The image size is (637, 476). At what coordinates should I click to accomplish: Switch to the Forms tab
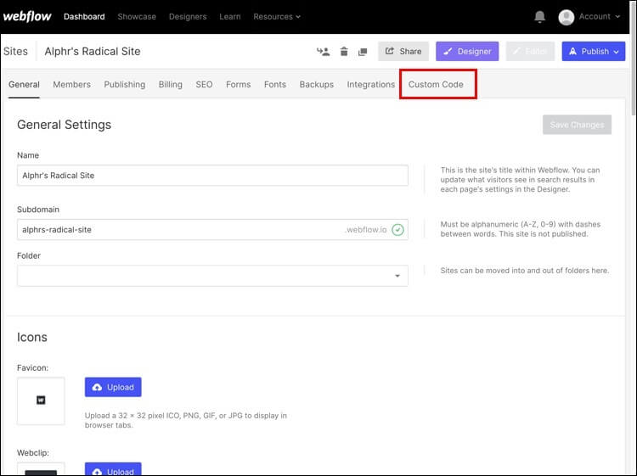click(238, 84)
